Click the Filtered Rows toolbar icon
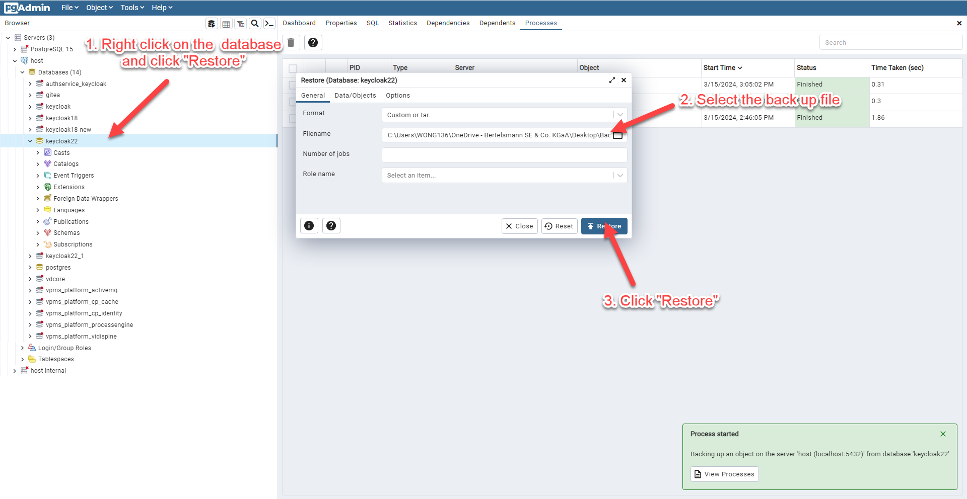Screen dimensions: 967x499 coord(241,24)
